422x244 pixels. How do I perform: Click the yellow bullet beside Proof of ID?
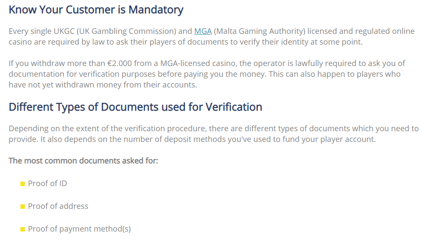tap(23, 184)
